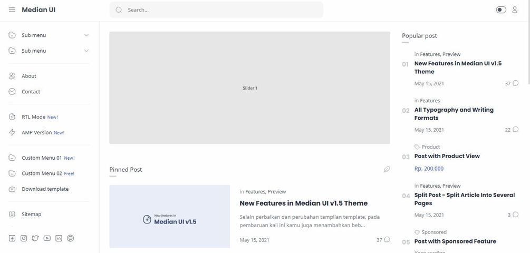Viewport: 530px width, 253px height.
Task: Click the search magnifier icon
Action: pos(119,10)
